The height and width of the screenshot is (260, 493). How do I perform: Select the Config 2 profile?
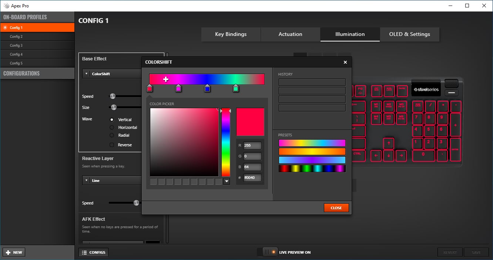37,36
